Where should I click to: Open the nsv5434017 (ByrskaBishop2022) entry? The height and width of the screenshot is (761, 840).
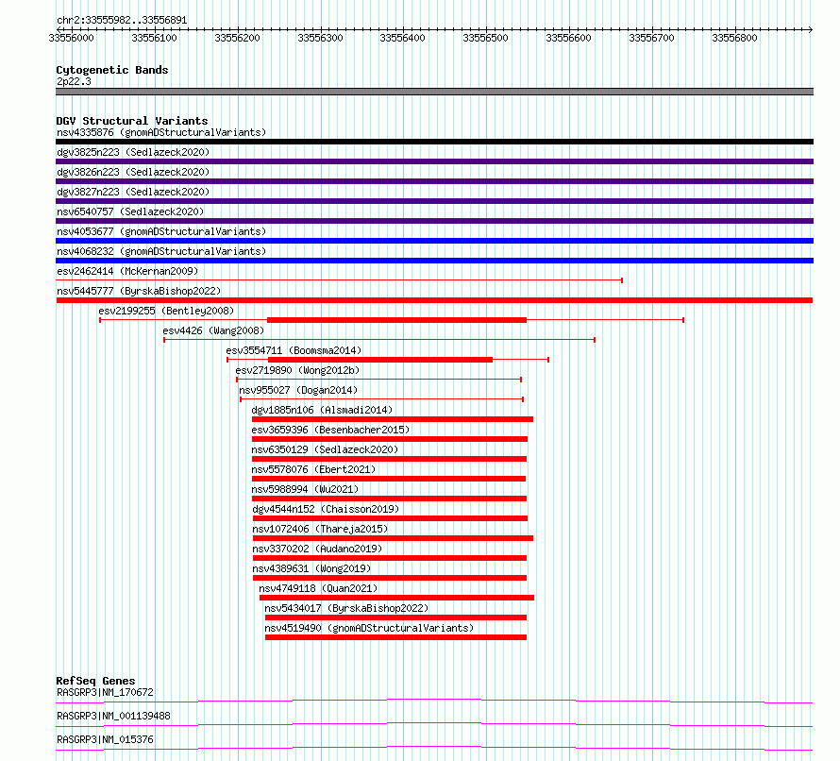pos(346,608)
